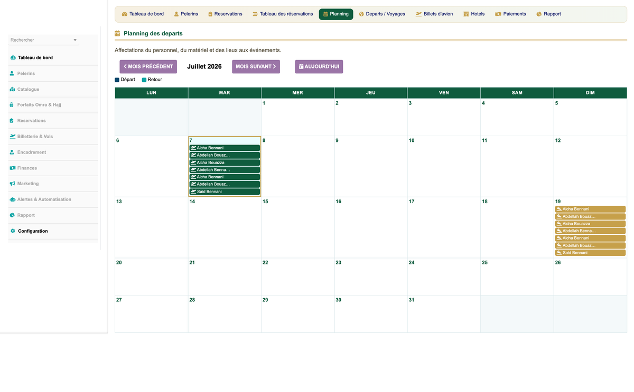
Task: Click the Finances banknote icon in sidebar
Action: (x=13, y=168)
